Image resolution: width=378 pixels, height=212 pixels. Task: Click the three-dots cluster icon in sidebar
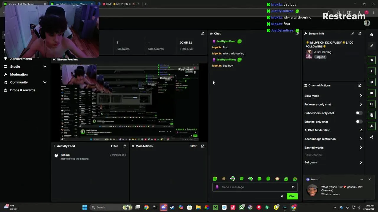tap(372, 137)
